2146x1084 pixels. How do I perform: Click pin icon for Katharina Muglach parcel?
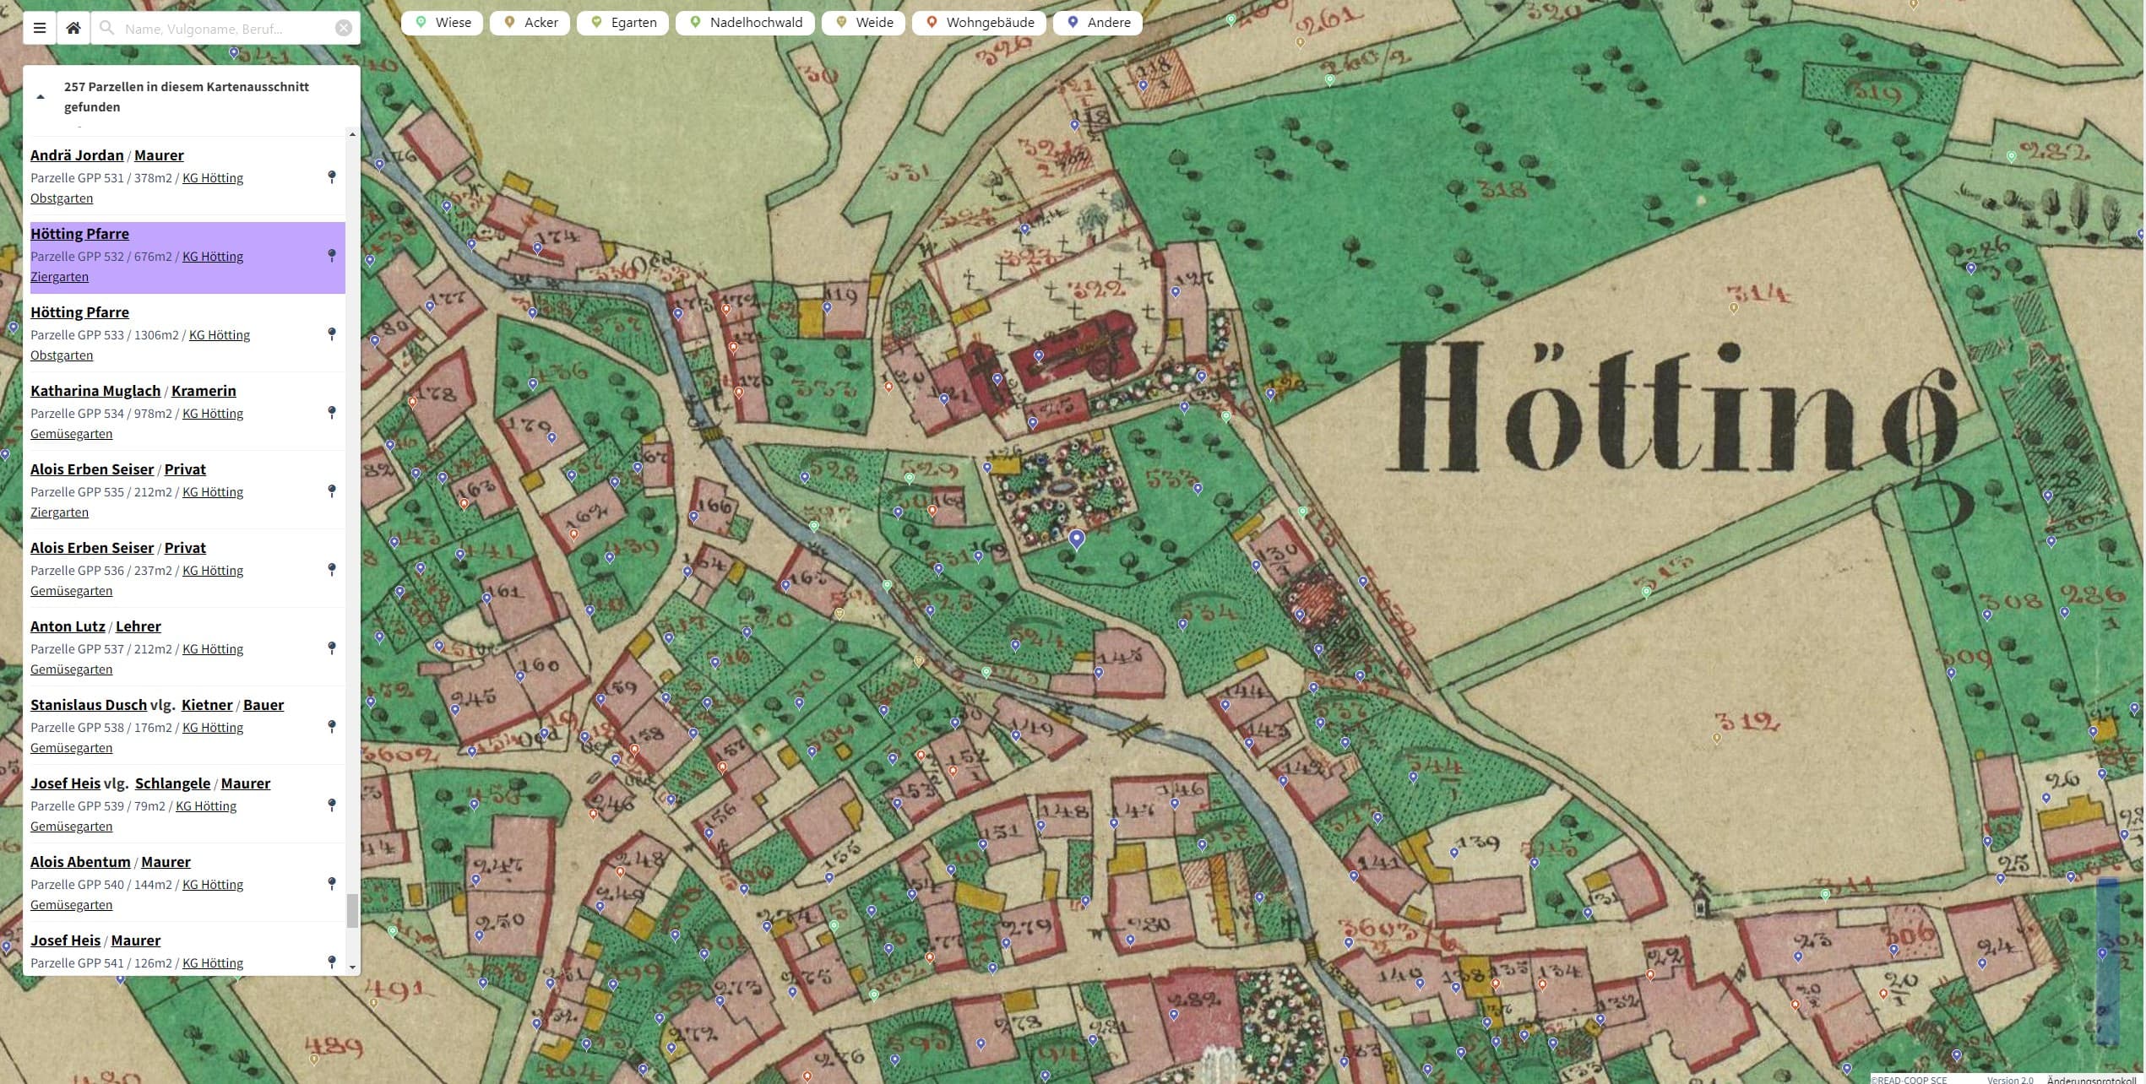(x=332, y=412)
